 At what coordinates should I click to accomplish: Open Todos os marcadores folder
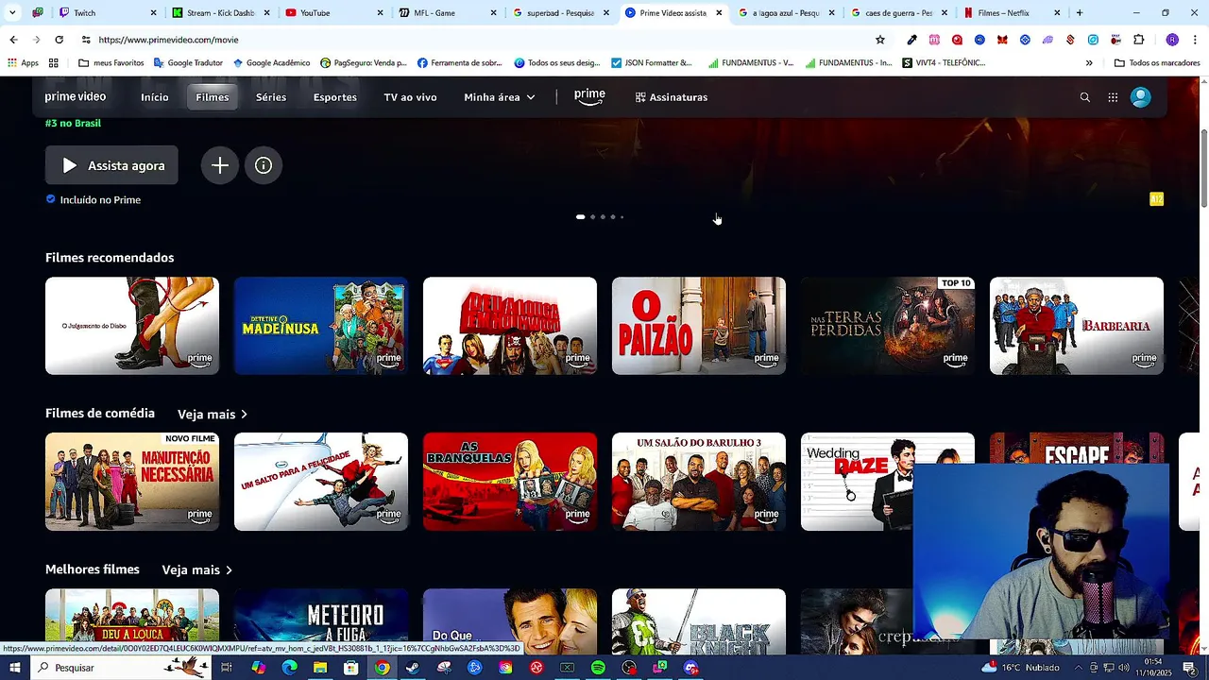click(1157, 63)
